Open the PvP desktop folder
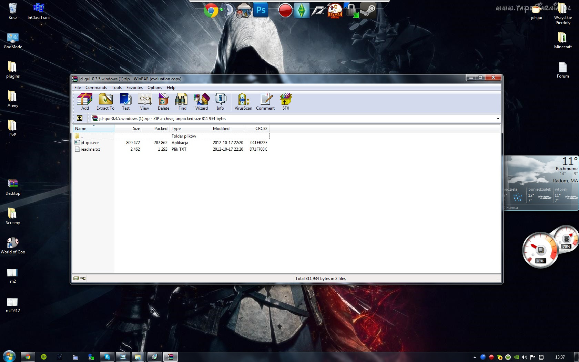Image resolution: width=579 pixels, height=362 pixels. click(13, 128)
